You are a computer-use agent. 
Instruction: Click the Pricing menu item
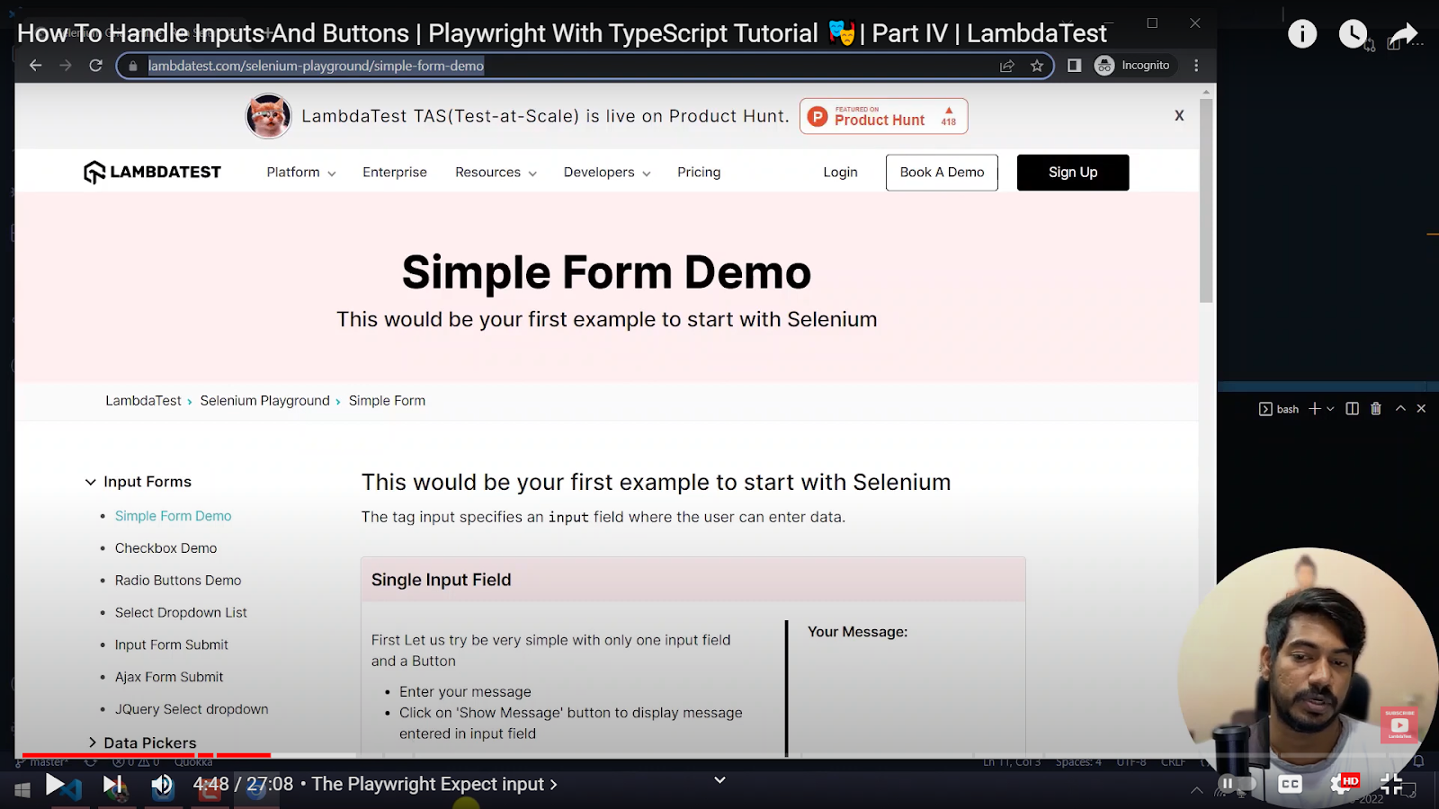pyautogui.click(x=699, y=172)
